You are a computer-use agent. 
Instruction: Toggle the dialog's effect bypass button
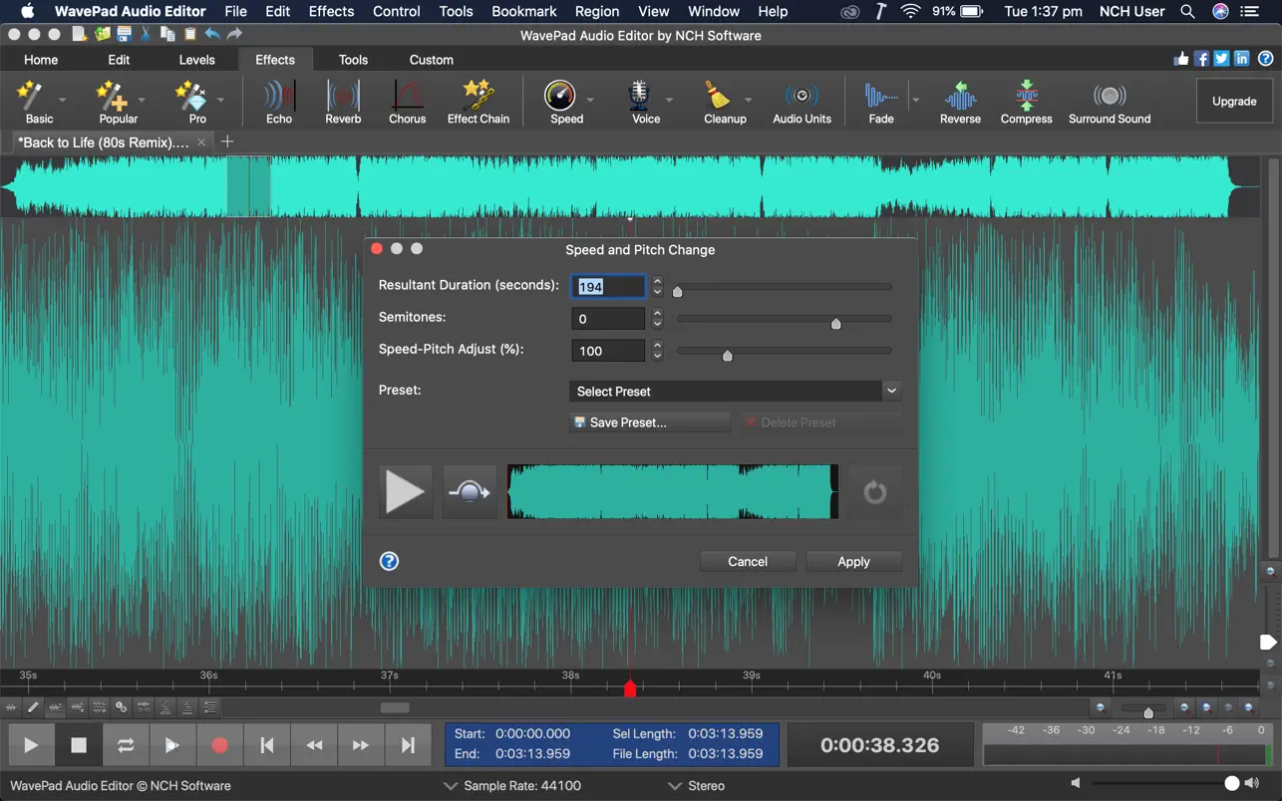(x=470, y=492)
